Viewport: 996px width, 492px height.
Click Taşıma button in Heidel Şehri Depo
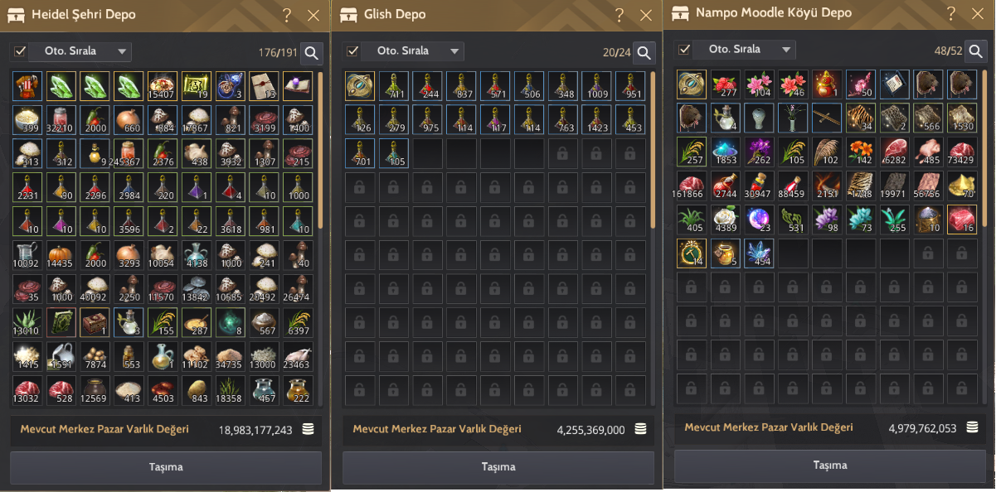pos(166,467)
